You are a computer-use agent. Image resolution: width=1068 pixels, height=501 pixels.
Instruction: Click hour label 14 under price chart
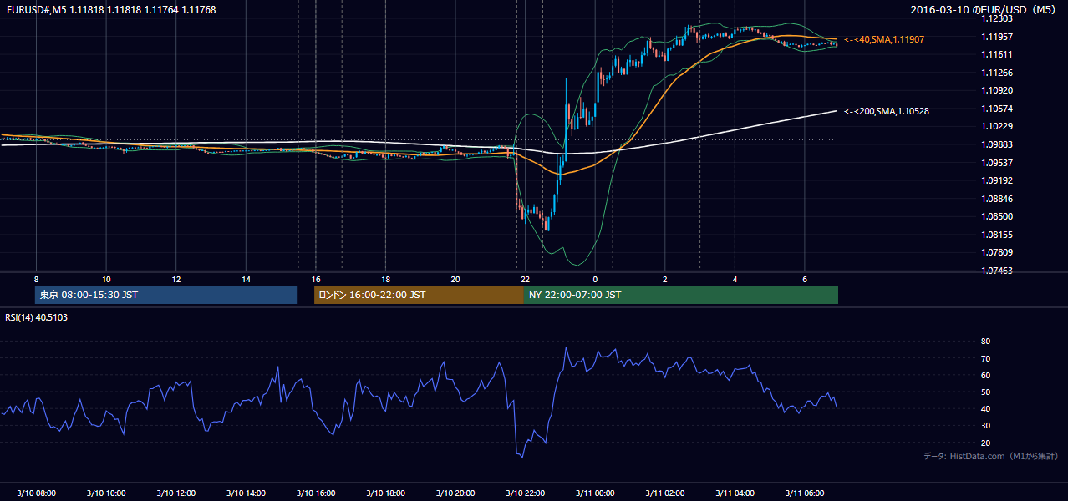(247, 279)
